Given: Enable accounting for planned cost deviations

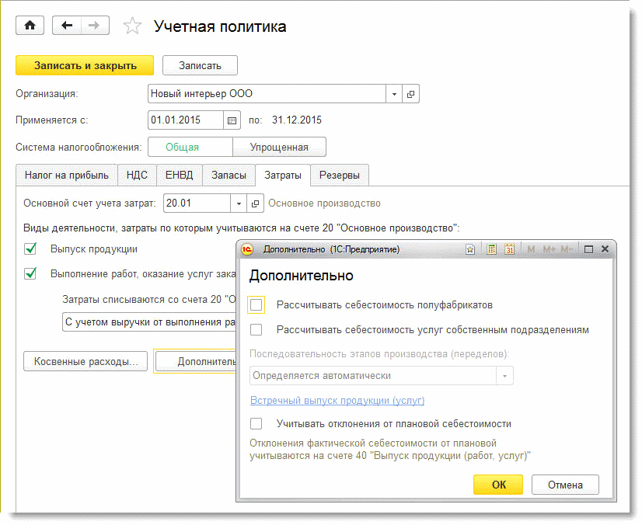Looking at the screenshot, I should [x=256, y=424].
